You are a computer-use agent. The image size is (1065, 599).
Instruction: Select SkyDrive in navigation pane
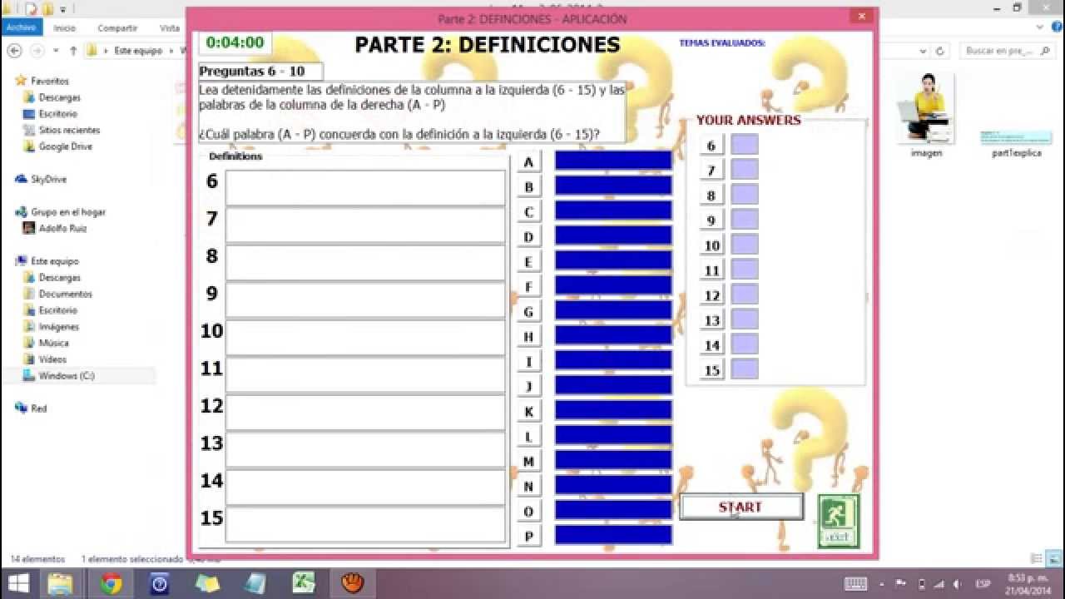click(48, 179)
